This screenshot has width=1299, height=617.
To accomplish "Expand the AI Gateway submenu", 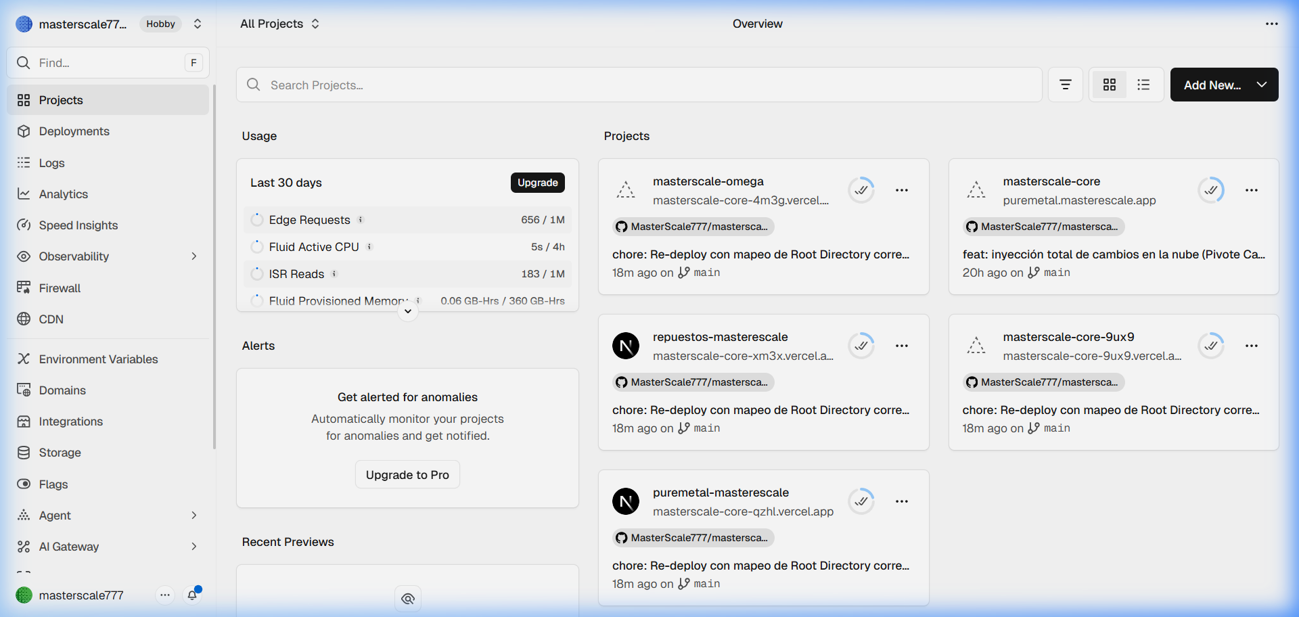I will [194, 547].
